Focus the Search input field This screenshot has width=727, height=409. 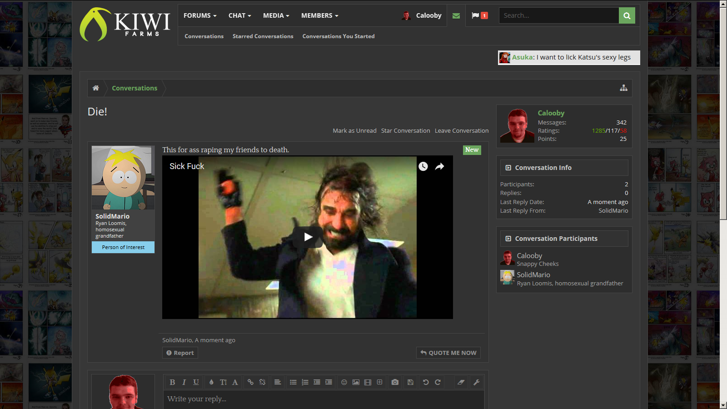coord(559,15)
